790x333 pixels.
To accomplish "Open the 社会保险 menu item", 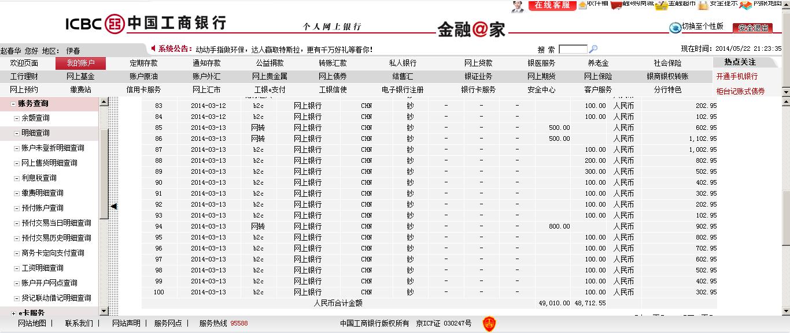I will (x=667, y=63).
